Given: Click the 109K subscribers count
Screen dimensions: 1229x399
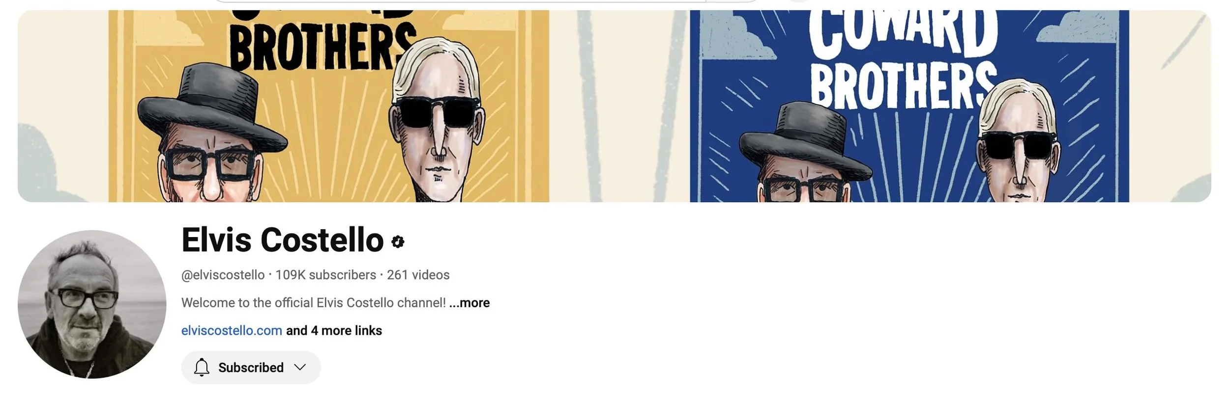Looking at the screenshot, I should [325, 275].
